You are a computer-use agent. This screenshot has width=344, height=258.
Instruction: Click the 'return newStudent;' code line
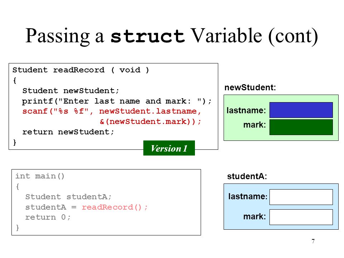(x=68, y=132)
